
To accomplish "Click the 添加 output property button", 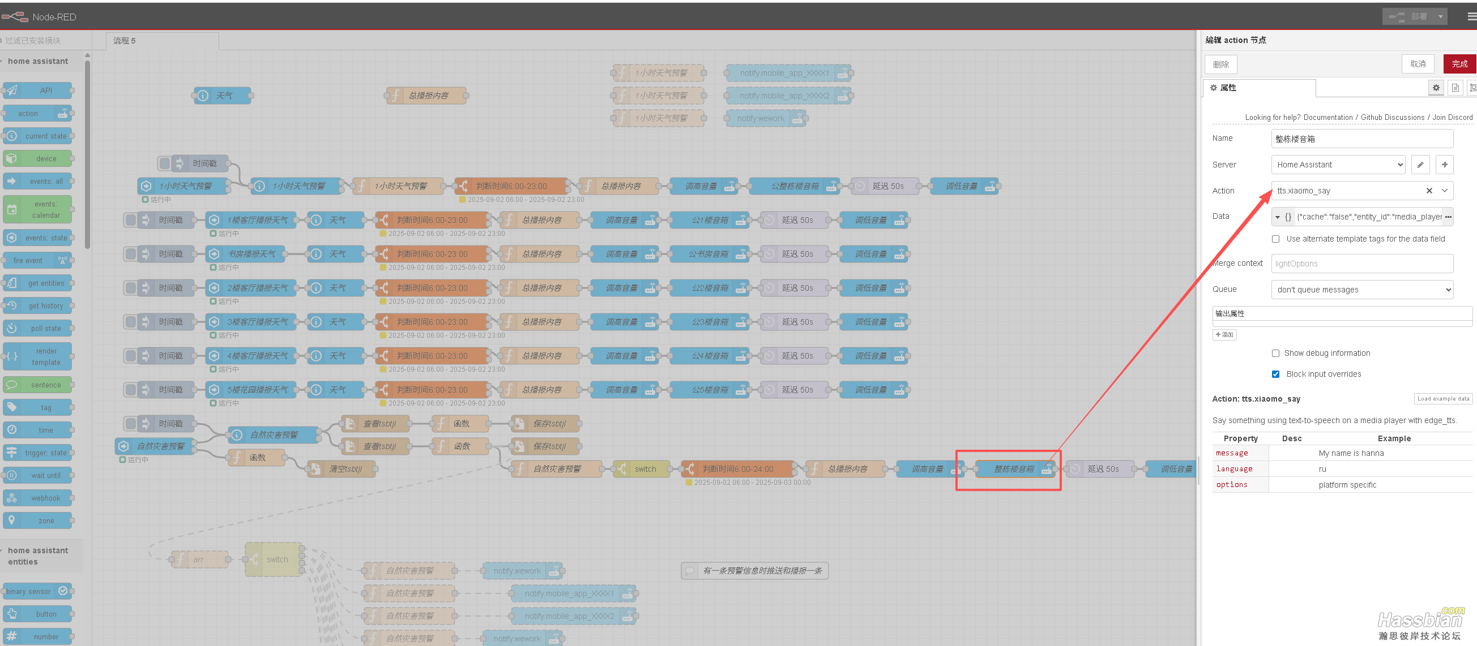I will coord(1224,334).
